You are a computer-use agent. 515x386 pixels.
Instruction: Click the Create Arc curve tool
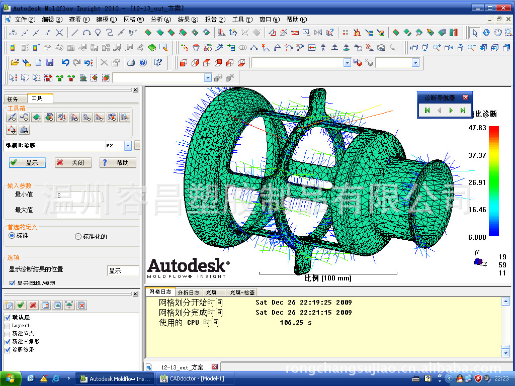[x=87, y=33]
